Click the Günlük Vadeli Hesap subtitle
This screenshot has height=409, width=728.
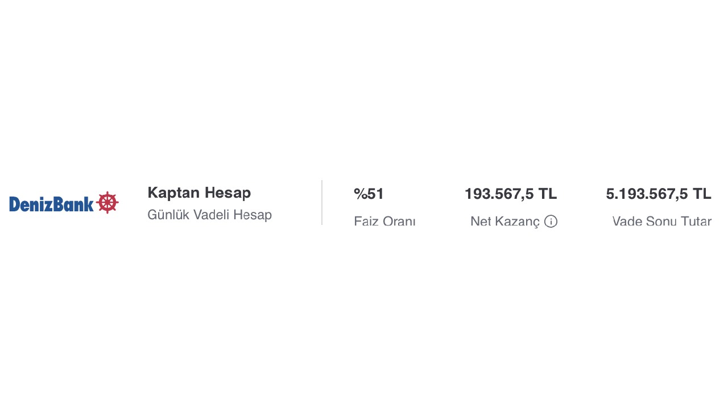click(x=209, y=215)
